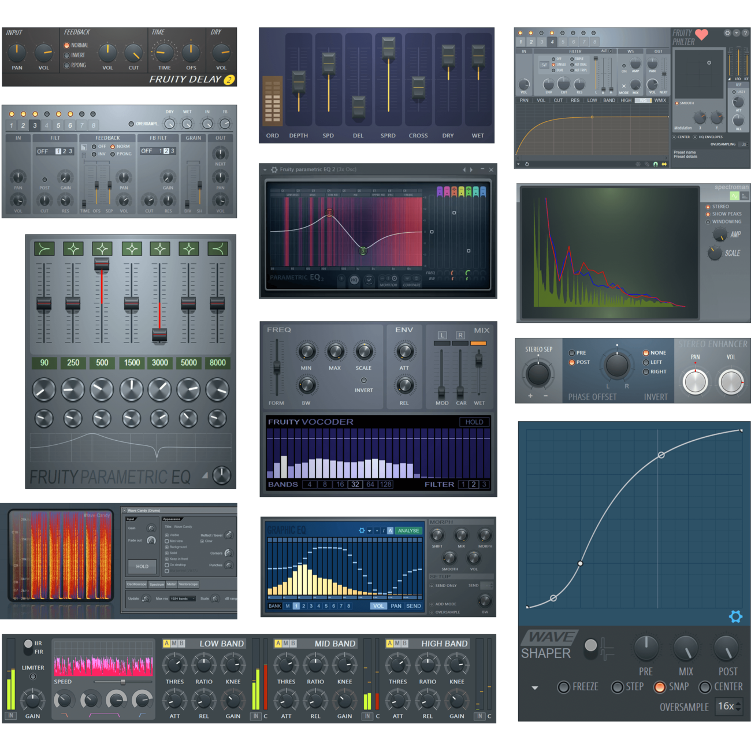Toggle the HQ button in Parametric EQ 2
The width and height of the screenshot is (751, 751).
(x=354, y=280)
